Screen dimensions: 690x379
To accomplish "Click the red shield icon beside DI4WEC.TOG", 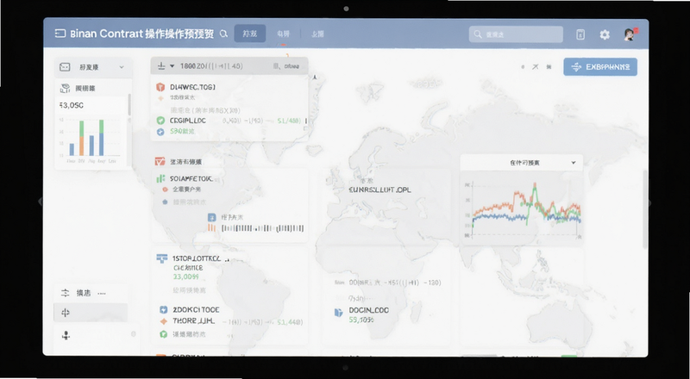I will pos(160,87).
